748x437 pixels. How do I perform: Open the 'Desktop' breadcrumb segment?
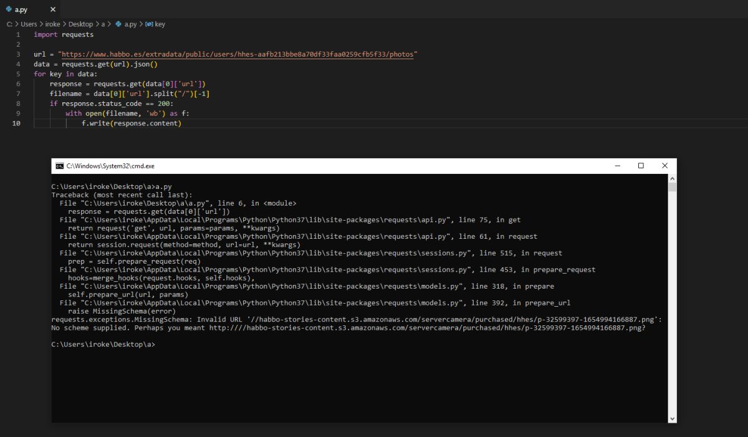[80, 24]
